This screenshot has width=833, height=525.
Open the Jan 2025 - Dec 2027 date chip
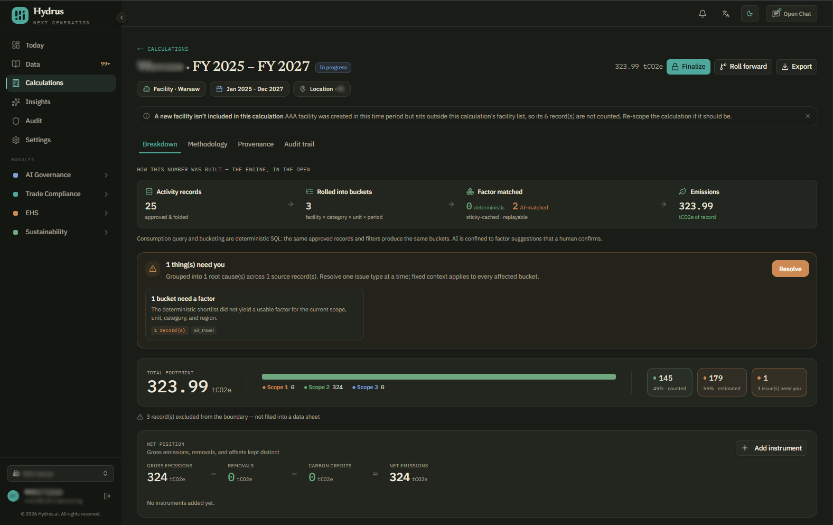(x=249, y=89)
